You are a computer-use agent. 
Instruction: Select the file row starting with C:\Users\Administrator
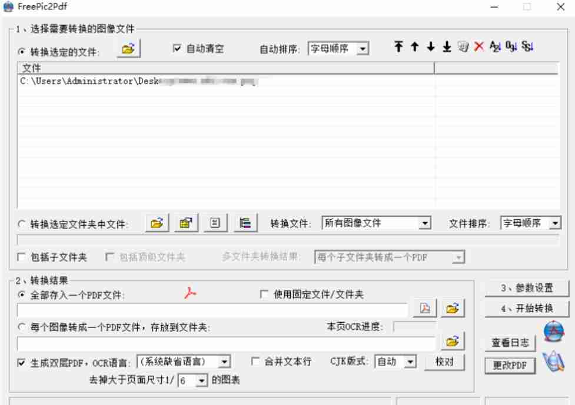pyautogui.click(x=226, y=81)
